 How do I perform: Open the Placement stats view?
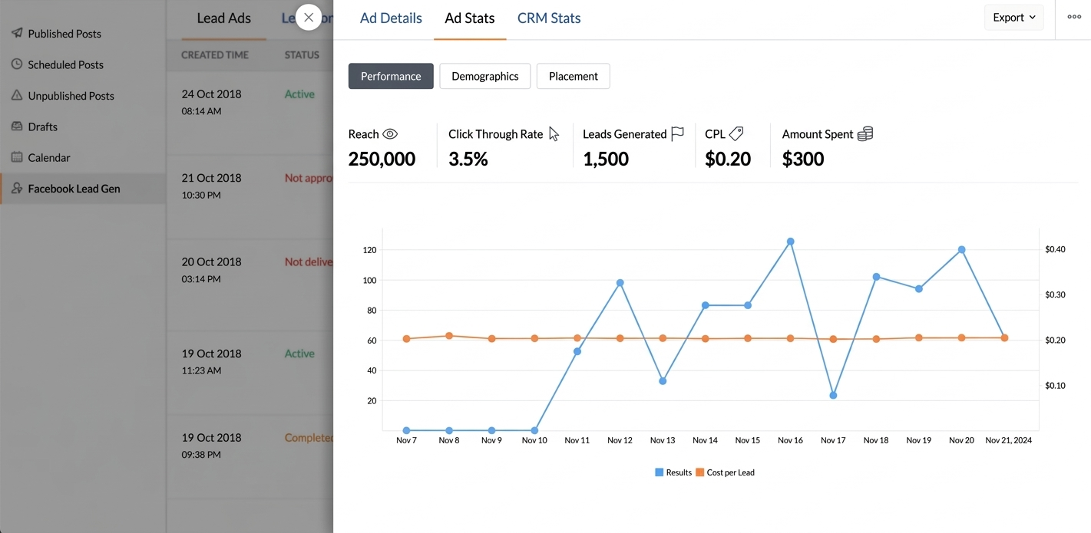click(573, 76)
